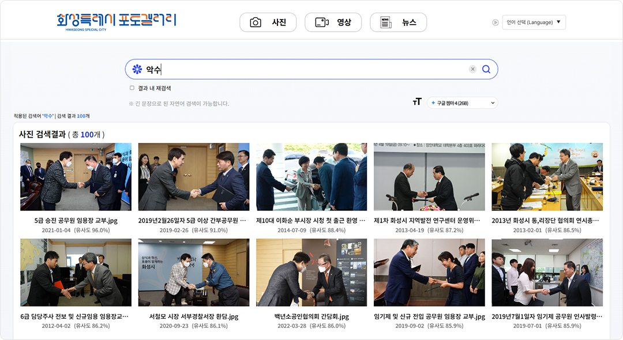Open the 언어 선택 (Language) dropdown
This screenshot has width=623, height=340.
(x=534, y=22)
